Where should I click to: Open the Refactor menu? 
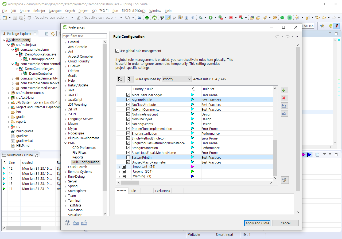(x=39, y=11)
